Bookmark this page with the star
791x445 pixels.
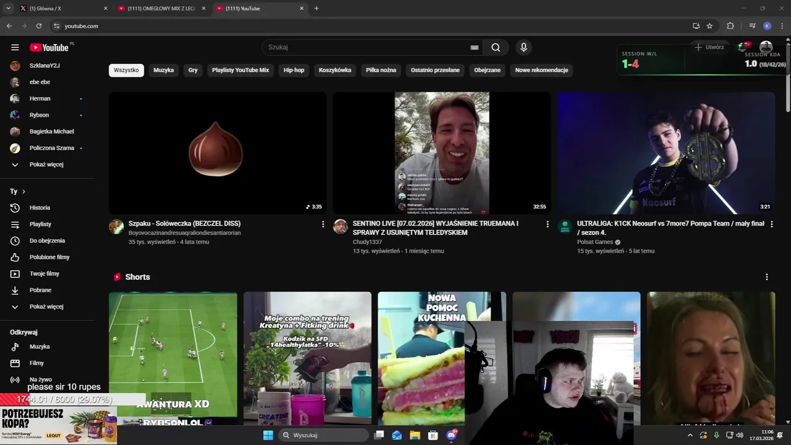point(709,26)
